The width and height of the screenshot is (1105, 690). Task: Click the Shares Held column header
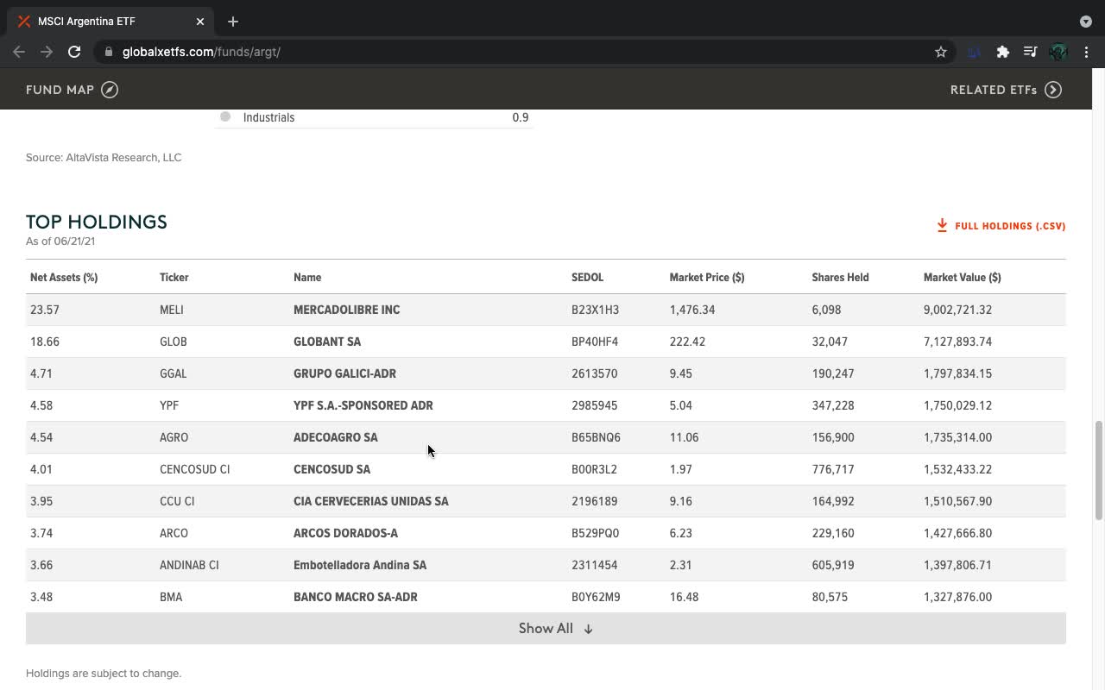(840, 278)
